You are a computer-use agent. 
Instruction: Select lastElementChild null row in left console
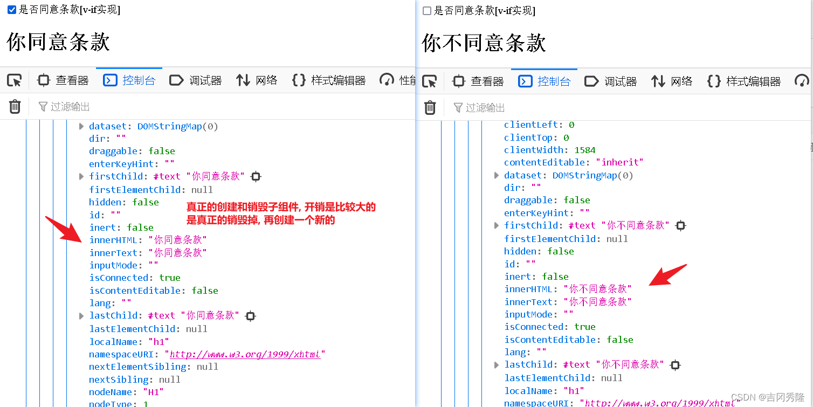tap(148, 329)
